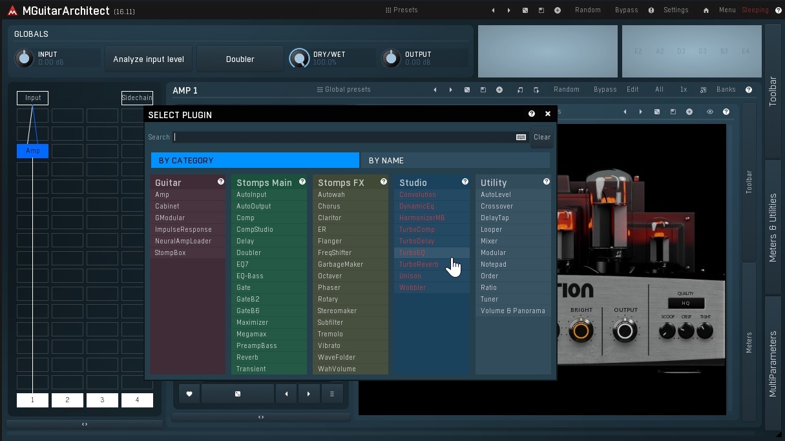Click the AMP 1 window-size icon before Banks
Screen dimensions: 785x441
pyautogui.click(x=704, y=90)
